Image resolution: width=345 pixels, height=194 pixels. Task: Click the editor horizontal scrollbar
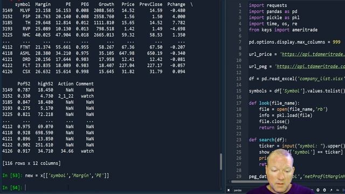(249, 182)
